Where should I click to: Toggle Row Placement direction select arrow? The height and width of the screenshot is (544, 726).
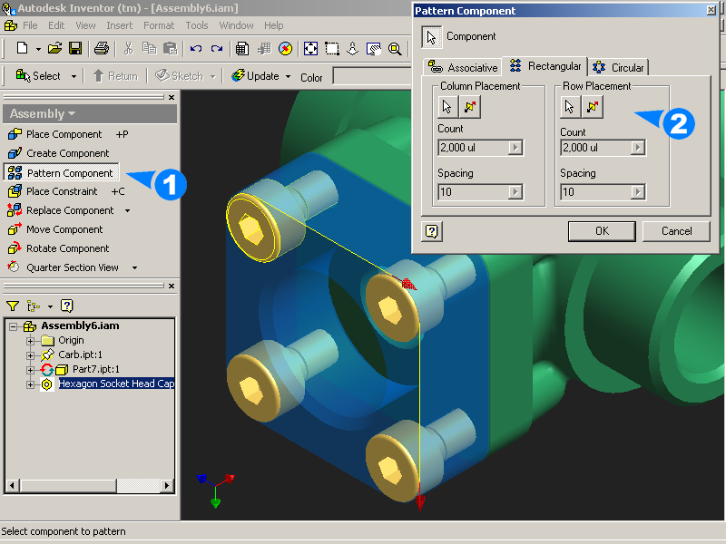pos(570,107)
